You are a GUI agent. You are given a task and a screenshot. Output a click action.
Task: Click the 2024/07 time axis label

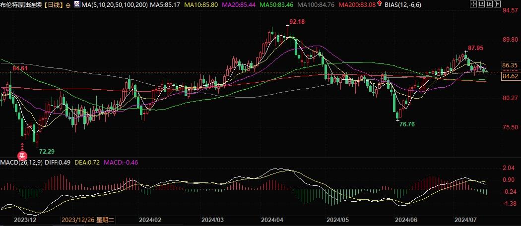[x=464, y=220]
